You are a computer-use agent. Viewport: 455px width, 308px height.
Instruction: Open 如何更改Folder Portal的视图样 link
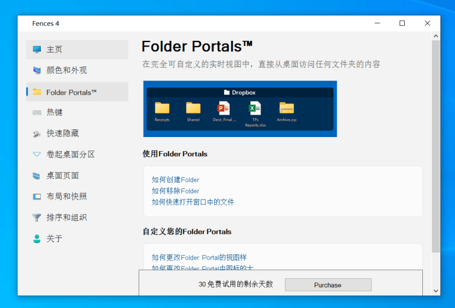(x=199, y=257)
